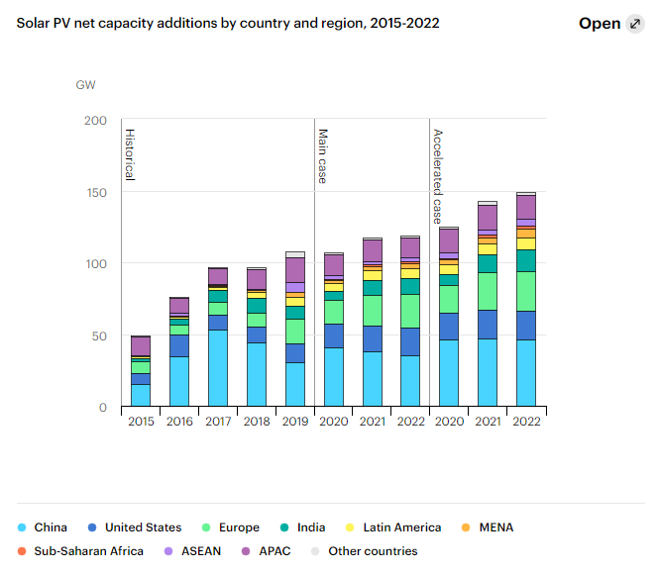This screenshot has height=573, width=659.
Task: Toggle the Sub-Saharan Africa legend entry
Action: (80, 551)
